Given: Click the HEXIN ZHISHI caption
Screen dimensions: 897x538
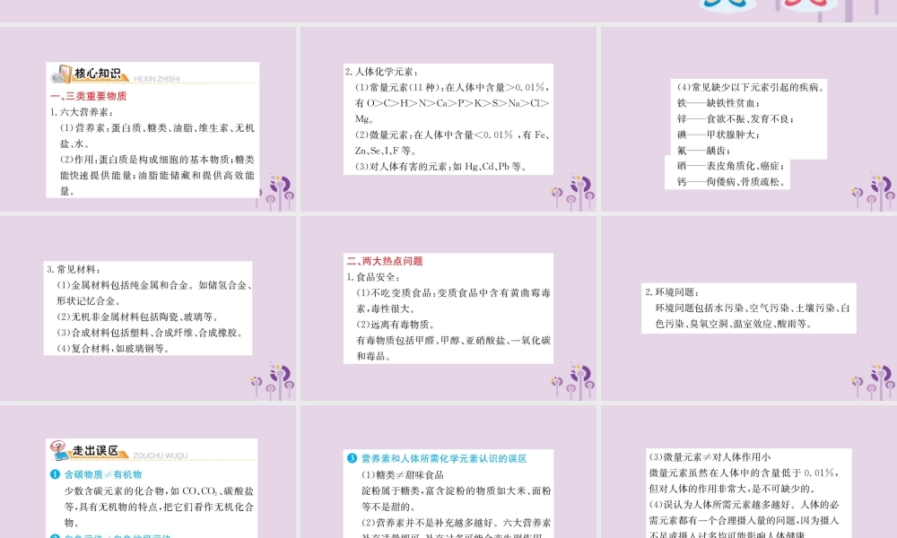Looking at the screenshot, I should pyautogui.click(x=157, y=79).
